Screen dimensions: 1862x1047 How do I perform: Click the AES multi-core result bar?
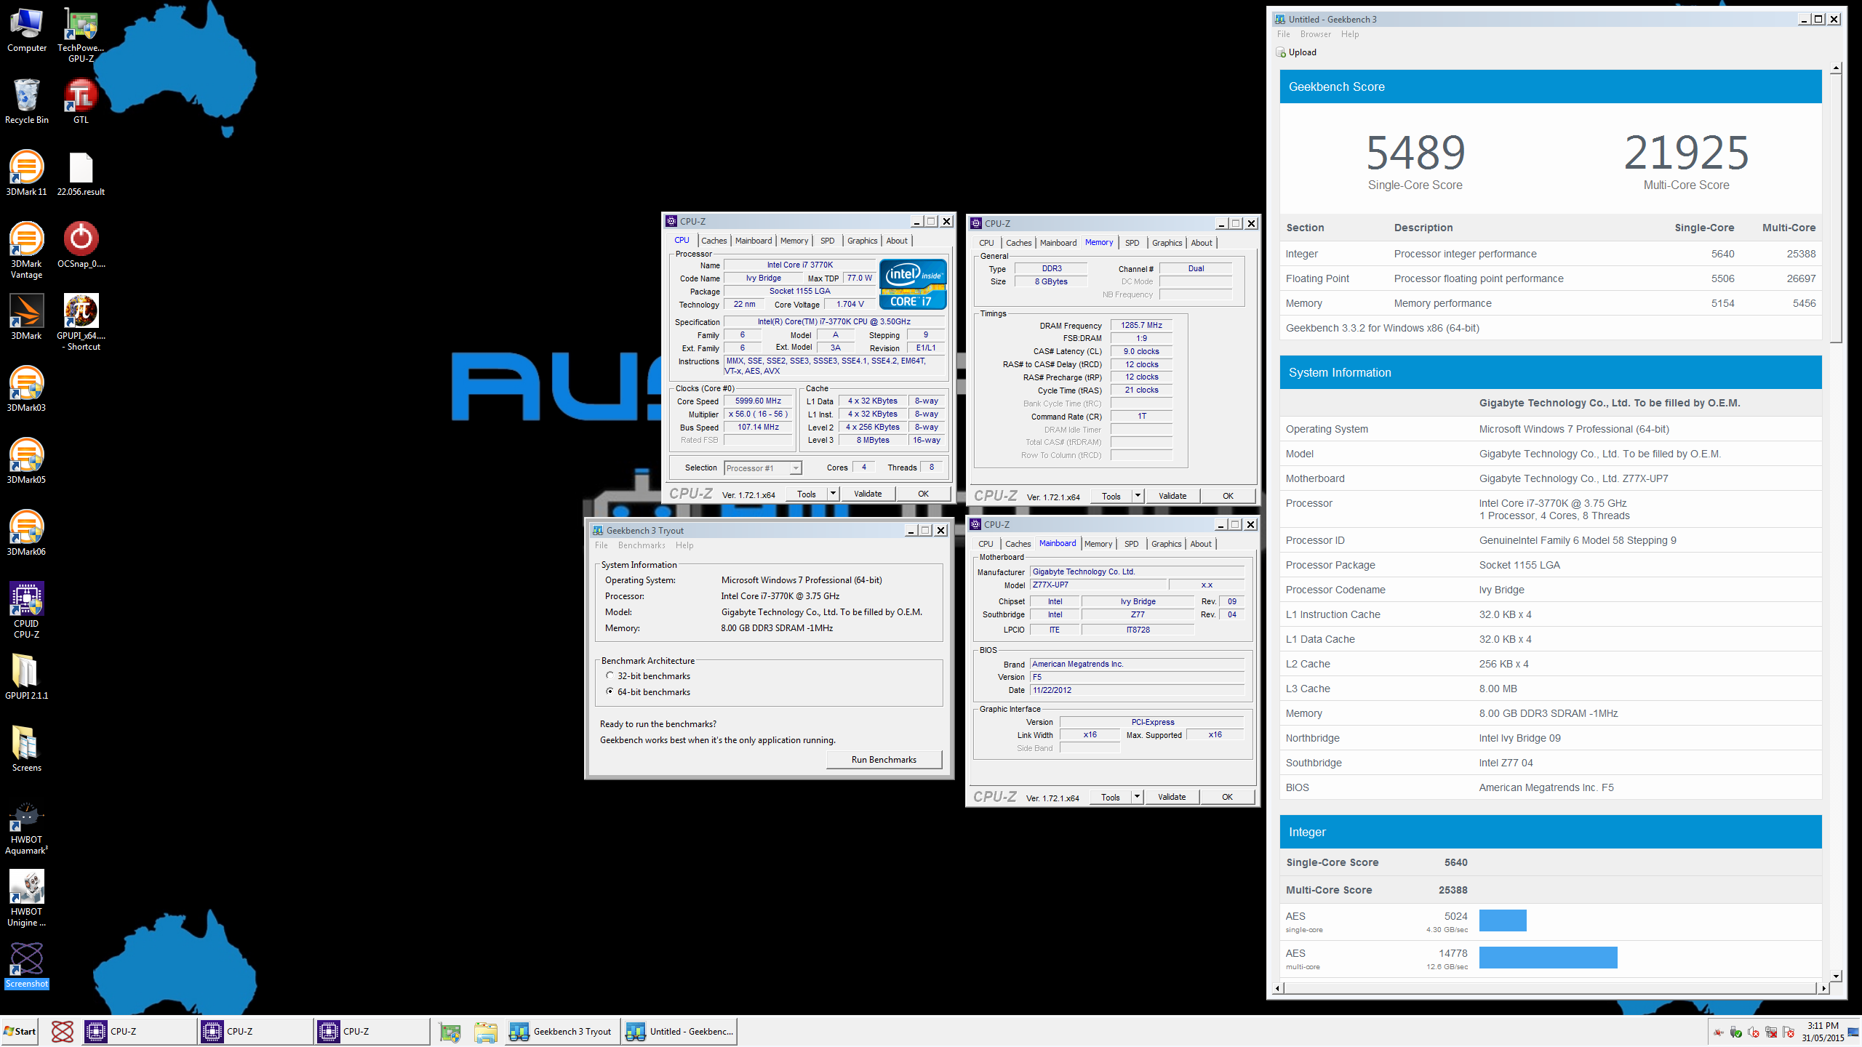point(1548,957)
